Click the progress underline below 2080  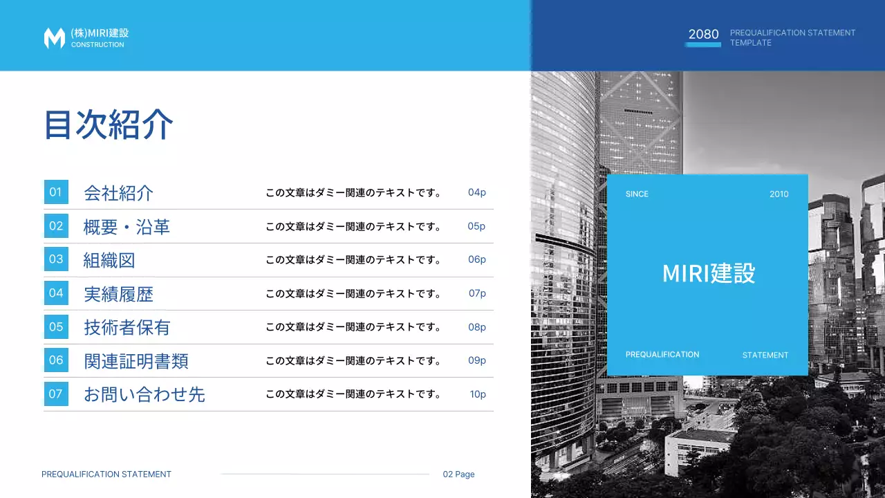(702, 44)
